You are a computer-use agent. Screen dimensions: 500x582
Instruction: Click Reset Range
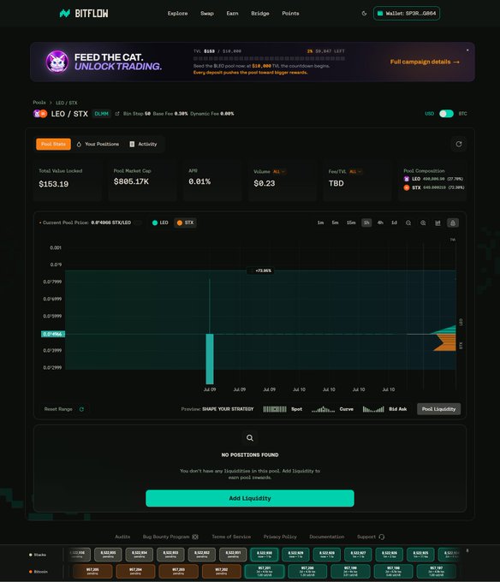coord(58,409)
